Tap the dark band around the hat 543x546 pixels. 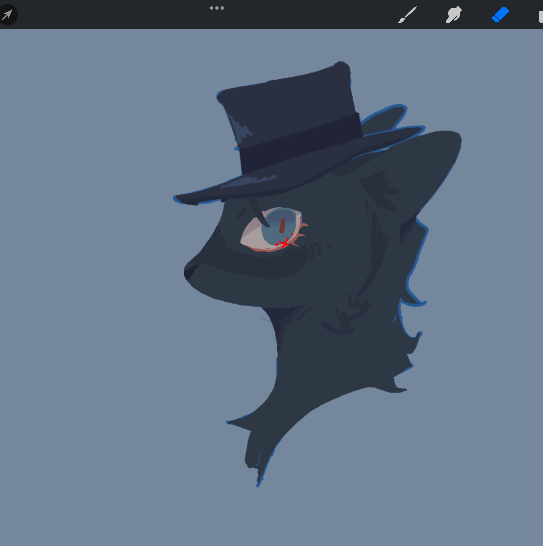(299, 140)
